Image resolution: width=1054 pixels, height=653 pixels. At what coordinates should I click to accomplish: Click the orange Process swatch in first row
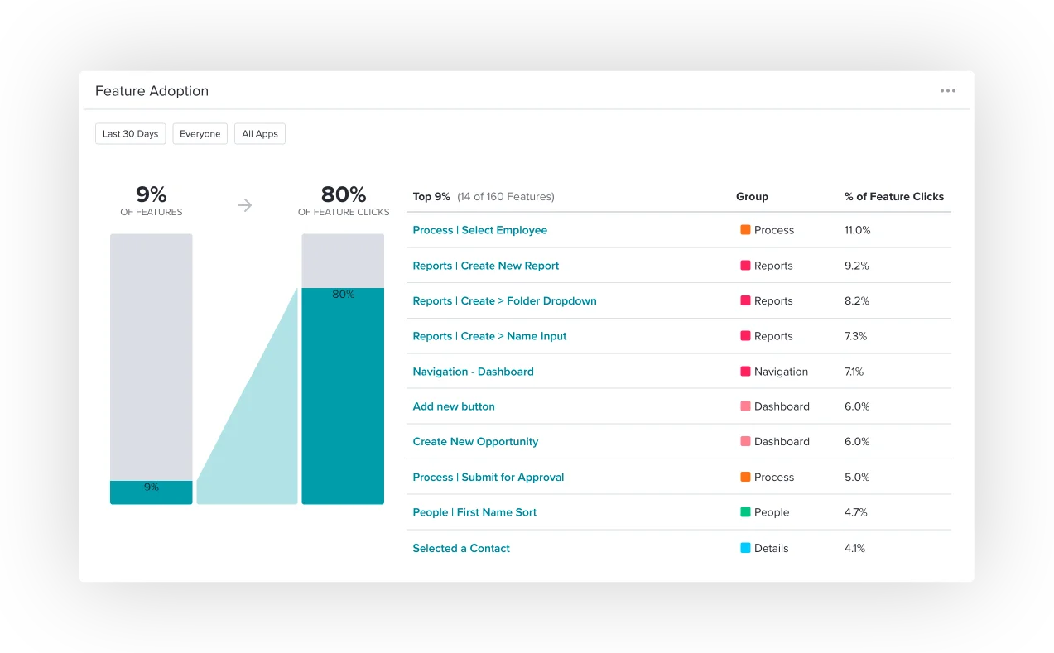pos(745,230)
